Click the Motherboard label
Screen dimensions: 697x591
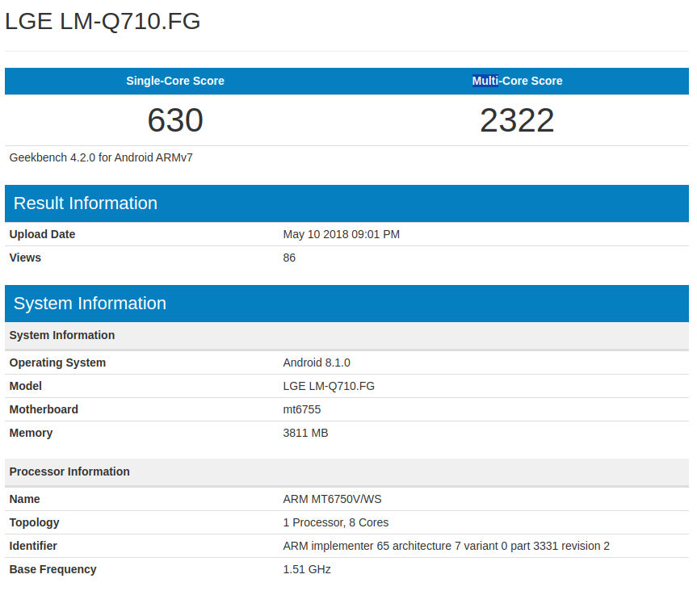(x=44, y=409)
